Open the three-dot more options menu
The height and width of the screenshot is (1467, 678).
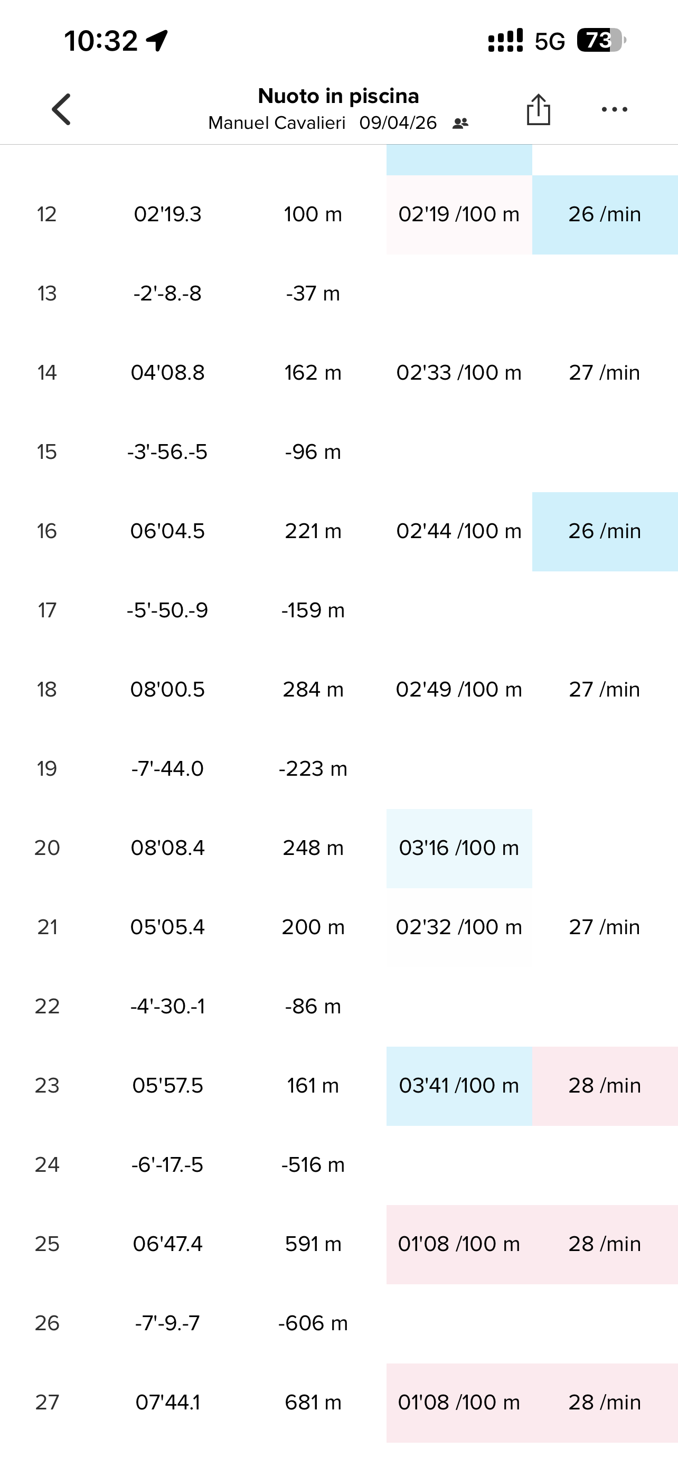[614, 109]
